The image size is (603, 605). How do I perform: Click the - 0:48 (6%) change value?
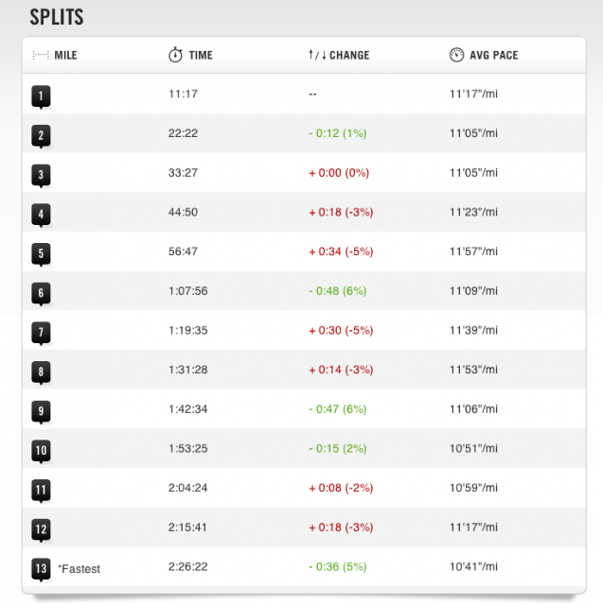click(x=338, y=291)
